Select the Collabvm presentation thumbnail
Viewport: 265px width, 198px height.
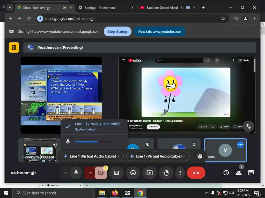pyautogui.click(x=40, y=150)
